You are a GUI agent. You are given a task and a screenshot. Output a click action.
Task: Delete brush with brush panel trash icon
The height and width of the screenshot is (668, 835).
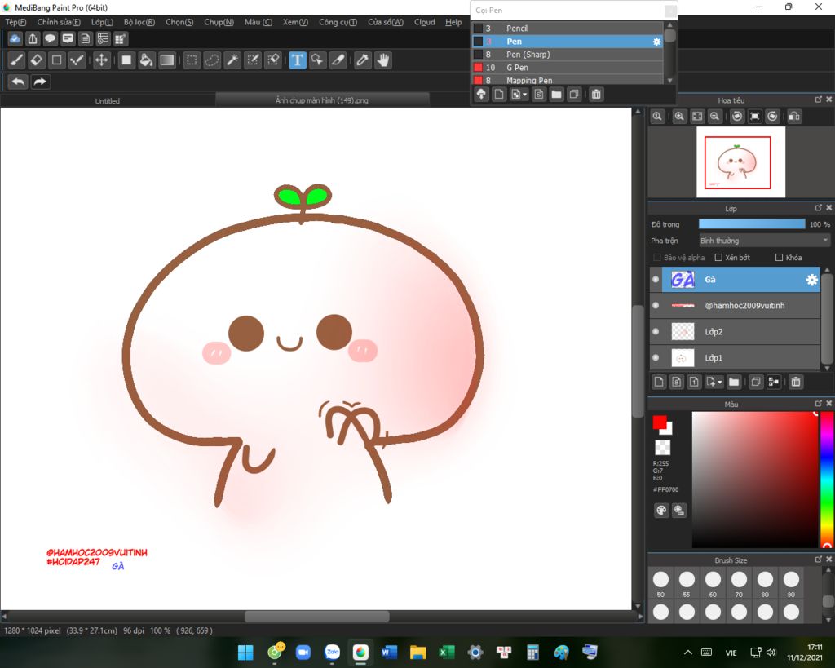coord(596,95)
